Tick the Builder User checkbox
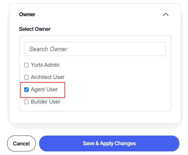Screen dimensions: 188x155 pyautogui.click(x=27, y=102)
